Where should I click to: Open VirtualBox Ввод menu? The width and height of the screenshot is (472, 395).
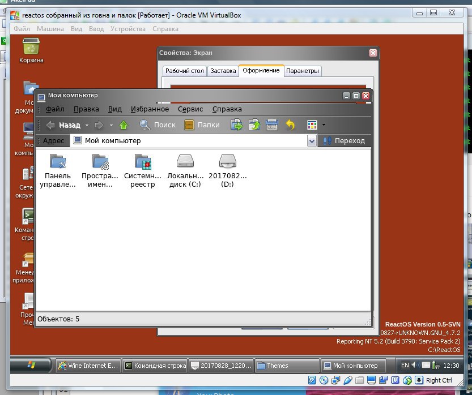[x=96, y=29]
